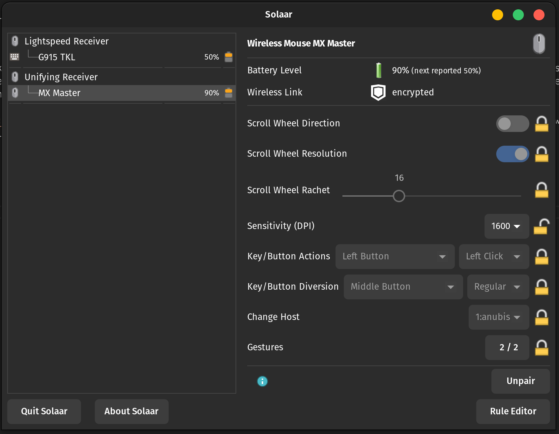Viewport: 559px width, 434px height.
Task: Open the Left Click action dropdown
Action: (494, 257)
